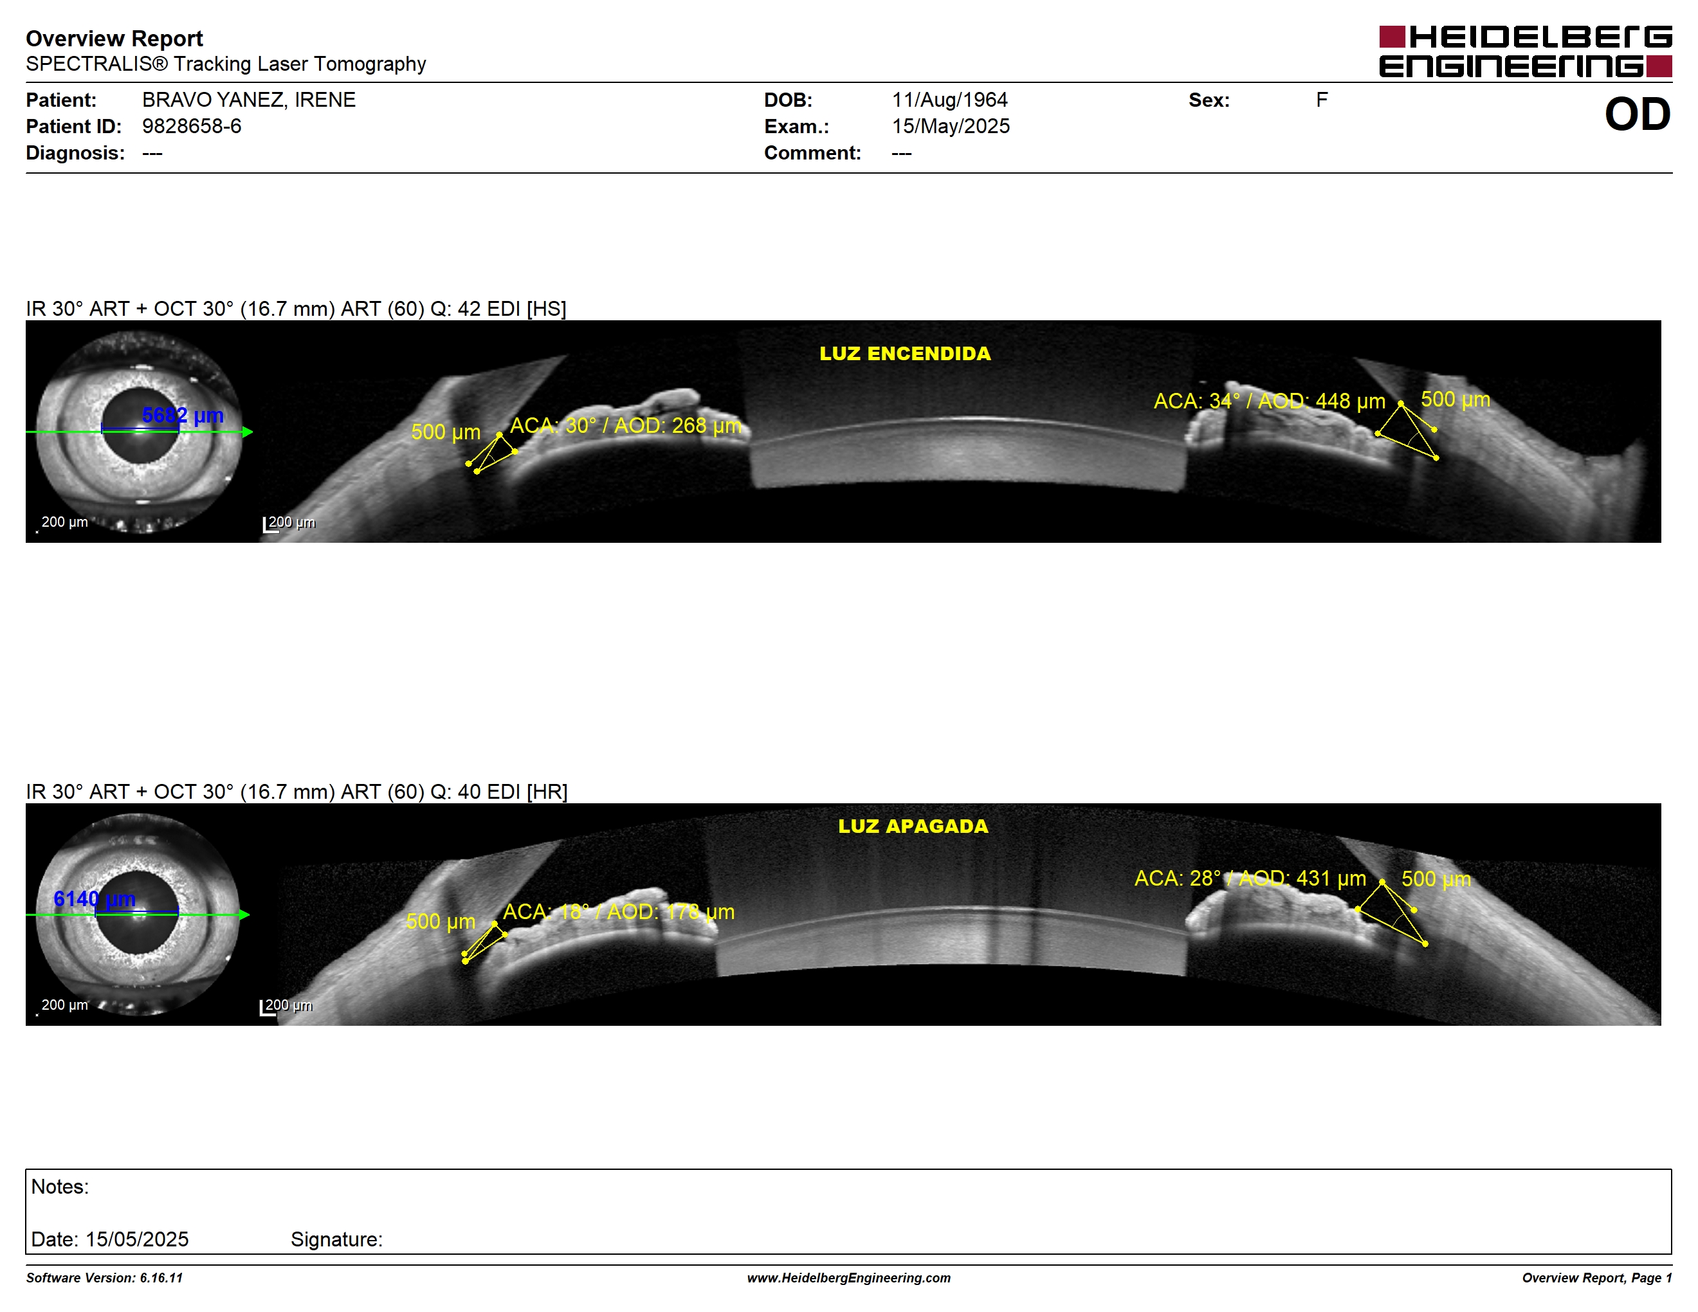Click the yellow angle triangle at bottom scan's right
This screenshot has width=1698, height=1312.
(1392, 913)
